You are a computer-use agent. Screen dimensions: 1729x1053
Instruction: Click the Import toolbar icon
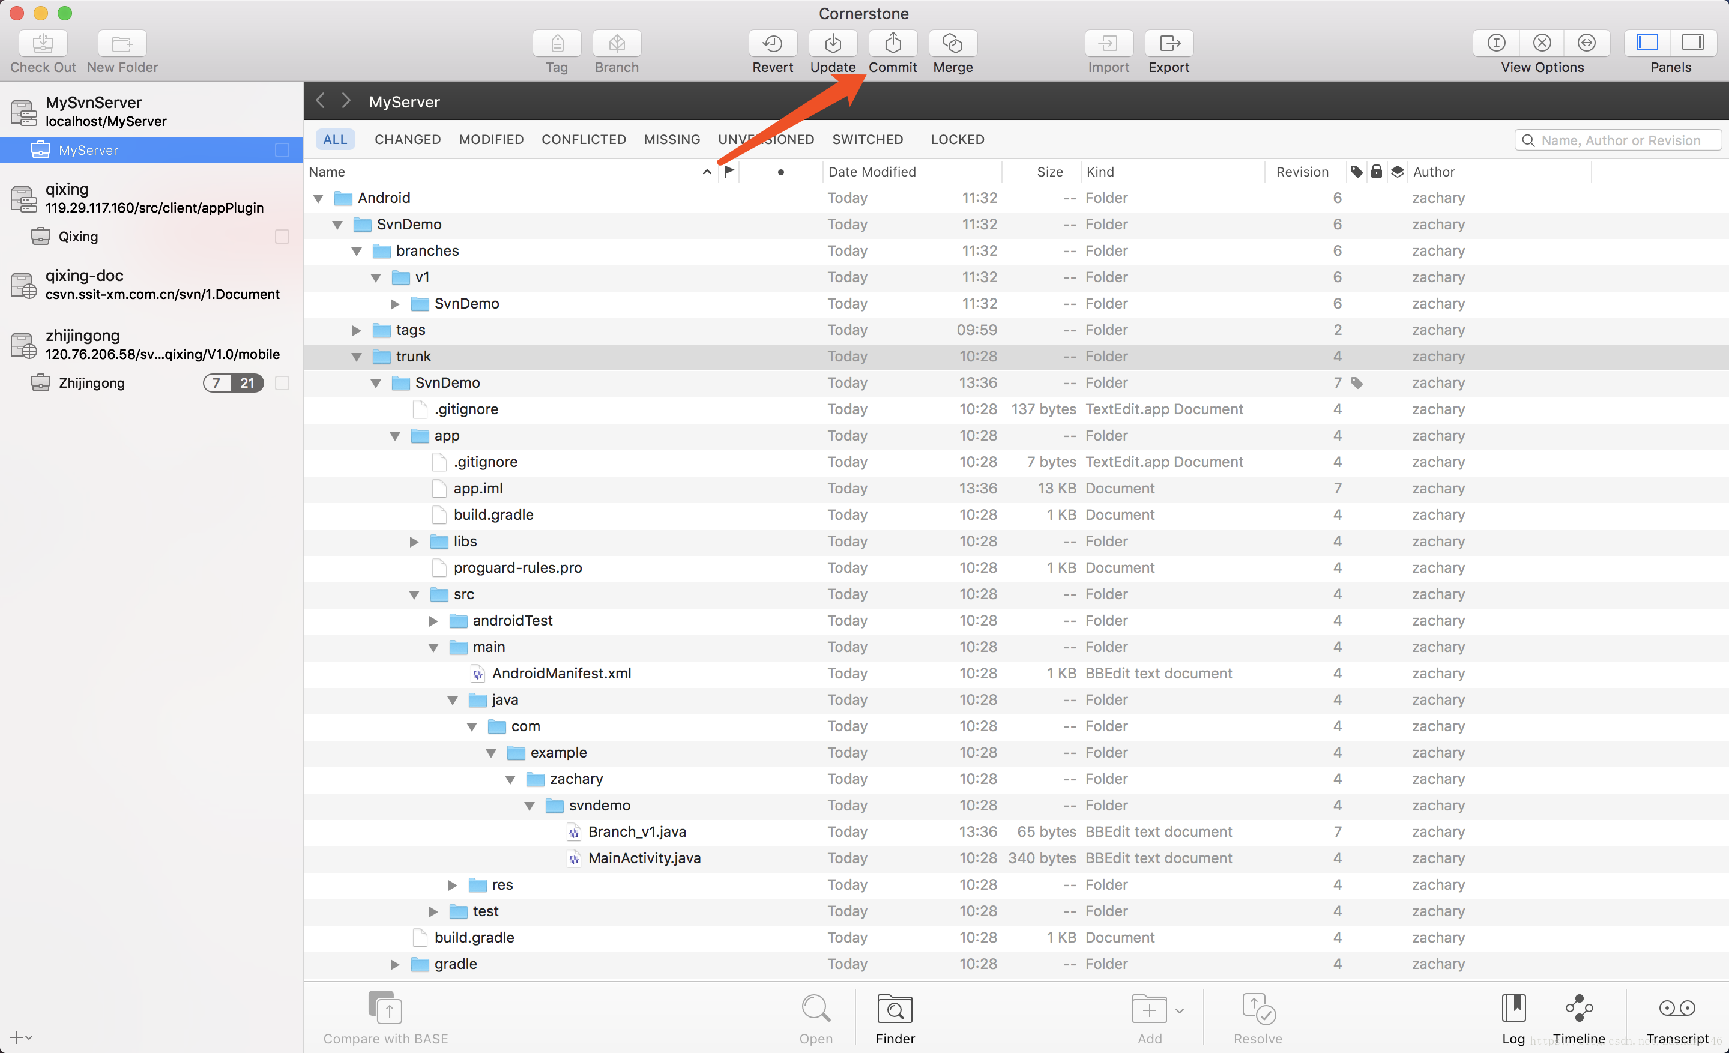(x=1109, y=43)
